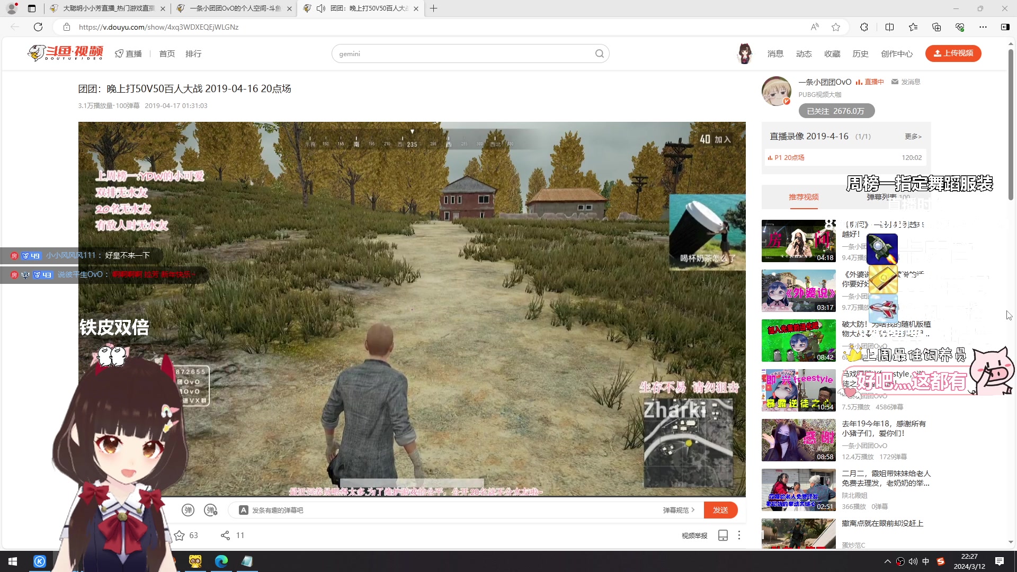The height and width of the screenshot is (572, 1017).
Task: Click the 视频举报 report link
Action: tap(694, 535)
